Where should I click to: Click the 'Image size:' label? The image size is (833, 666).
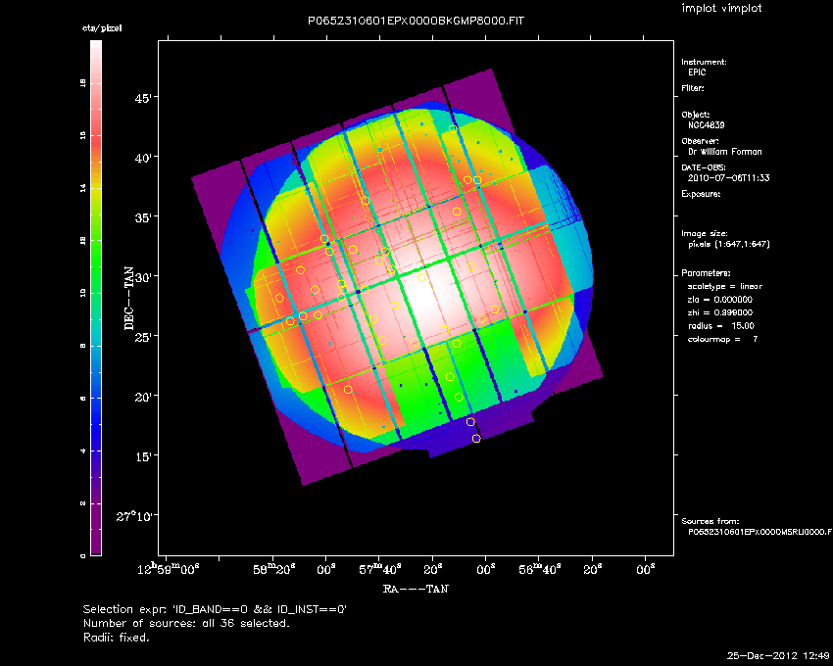click(705, 234)
